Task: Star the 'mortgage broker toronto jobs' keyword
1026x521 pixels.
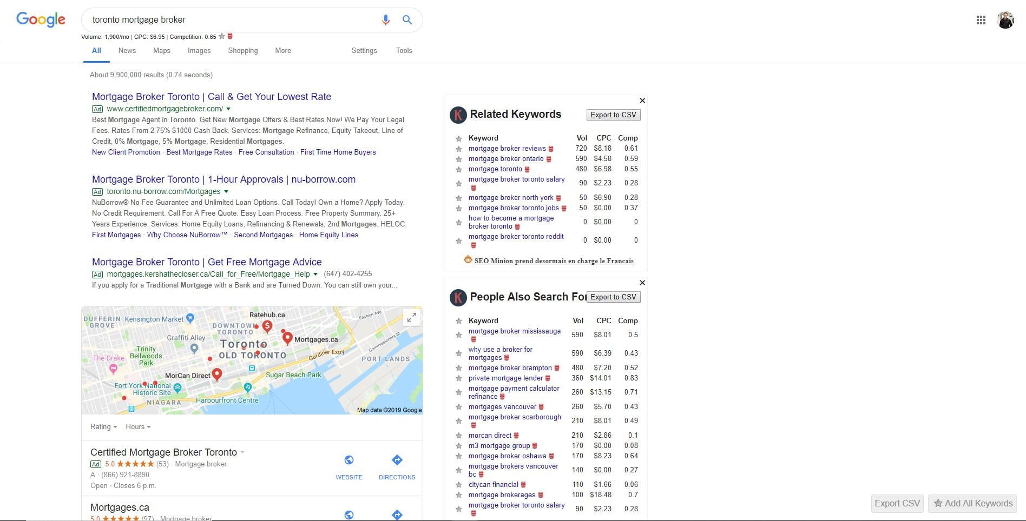Action: (459, 209)
